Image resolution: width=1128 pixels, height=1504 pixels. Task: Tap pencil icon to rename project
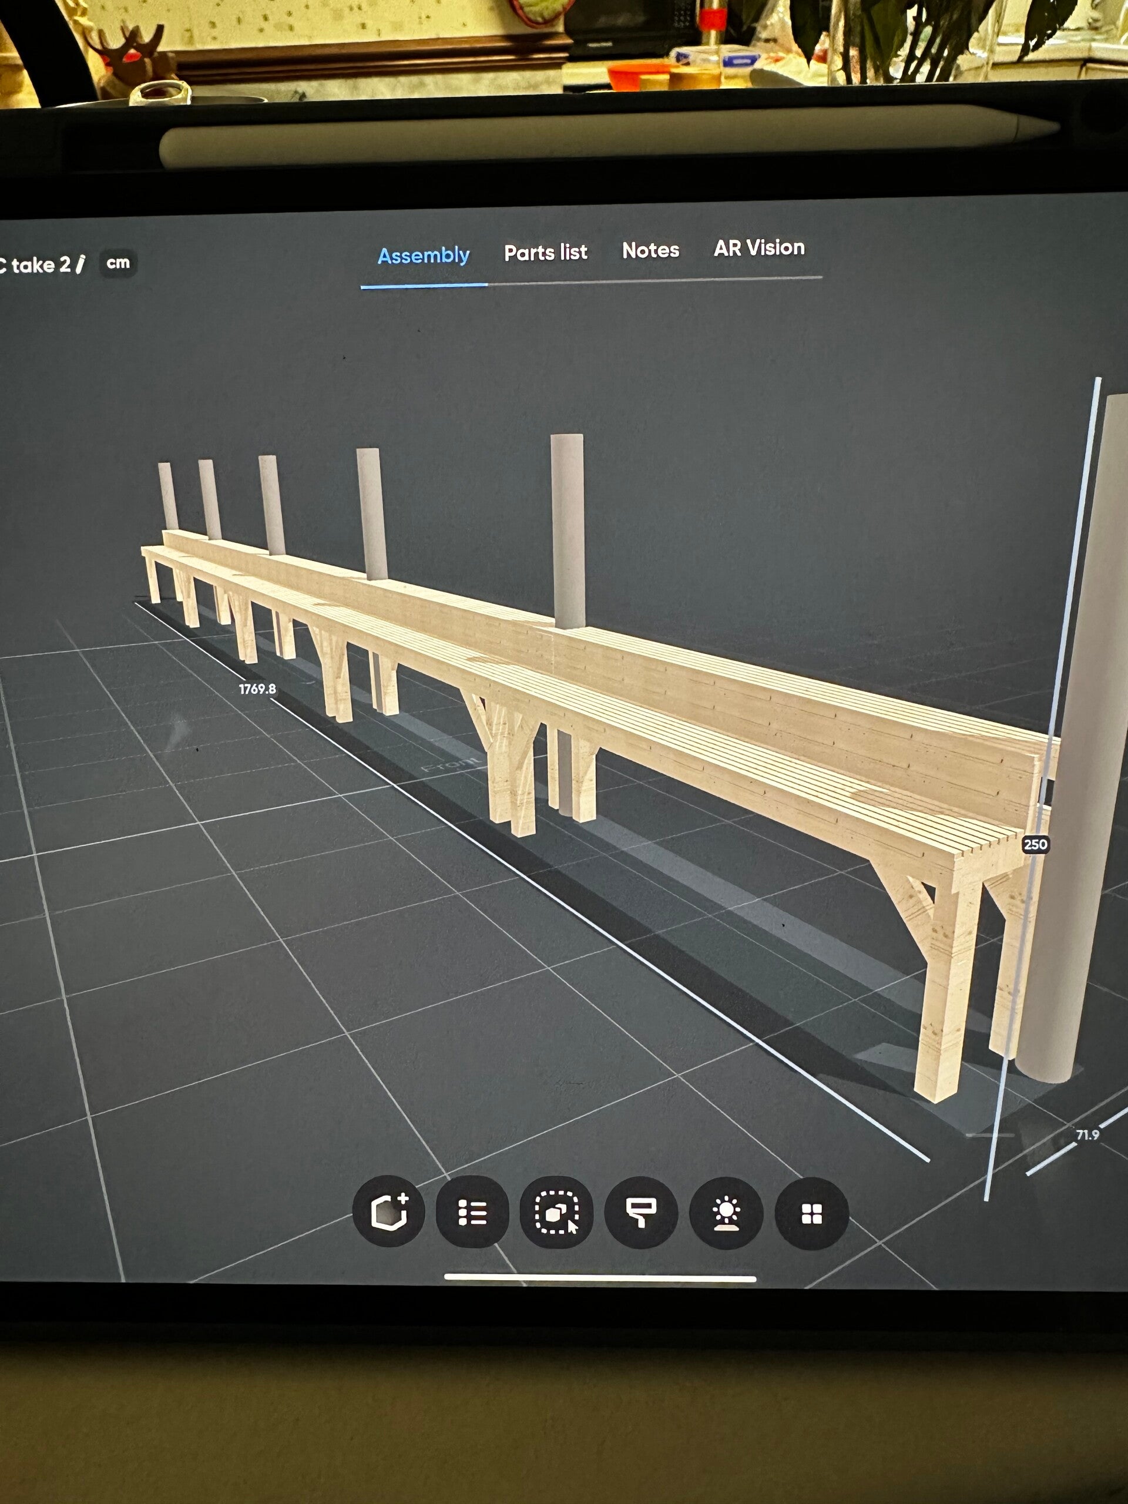coord(80,264)
